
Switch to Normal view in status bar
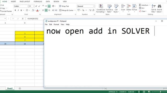(x=139, y=92)
